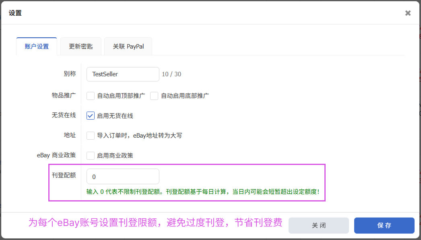The width and height of the screenshot is (421, 240).
Task: Tick the 自动启用底部推广 checkbox
Action: pos(154,96)
